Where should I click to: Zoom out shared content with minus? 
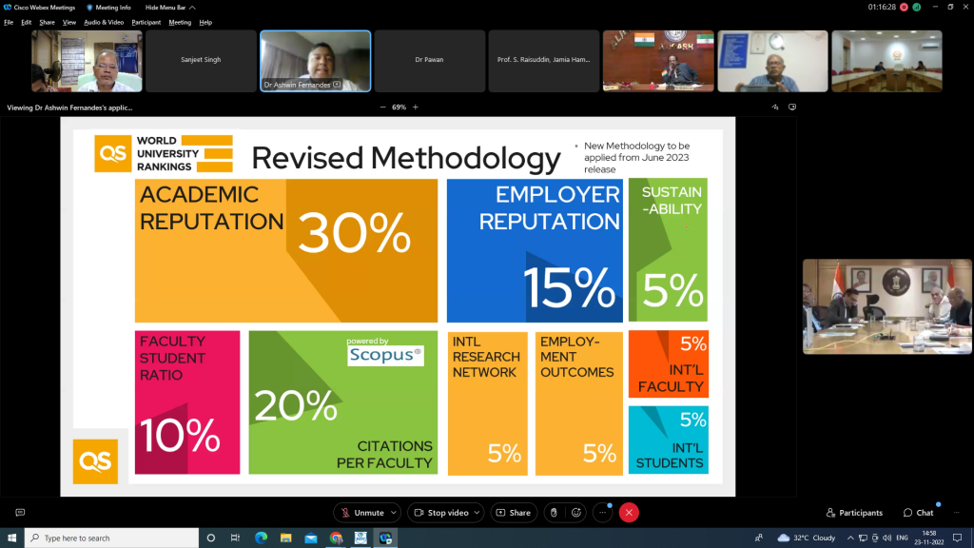point(382,107)
